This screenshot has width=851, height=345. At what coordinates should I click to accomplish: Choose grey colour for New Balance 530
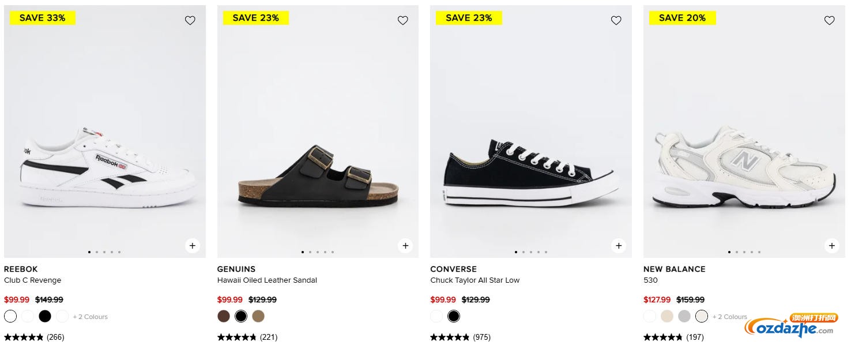pos(684,316)
